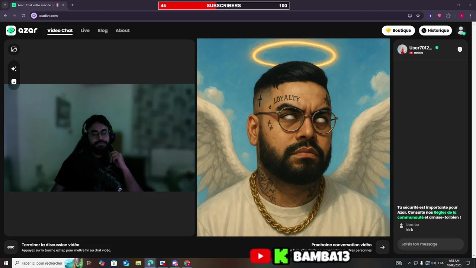Open Chrome from the taskbar
This screenshot has width=476, height=268.
187,263
